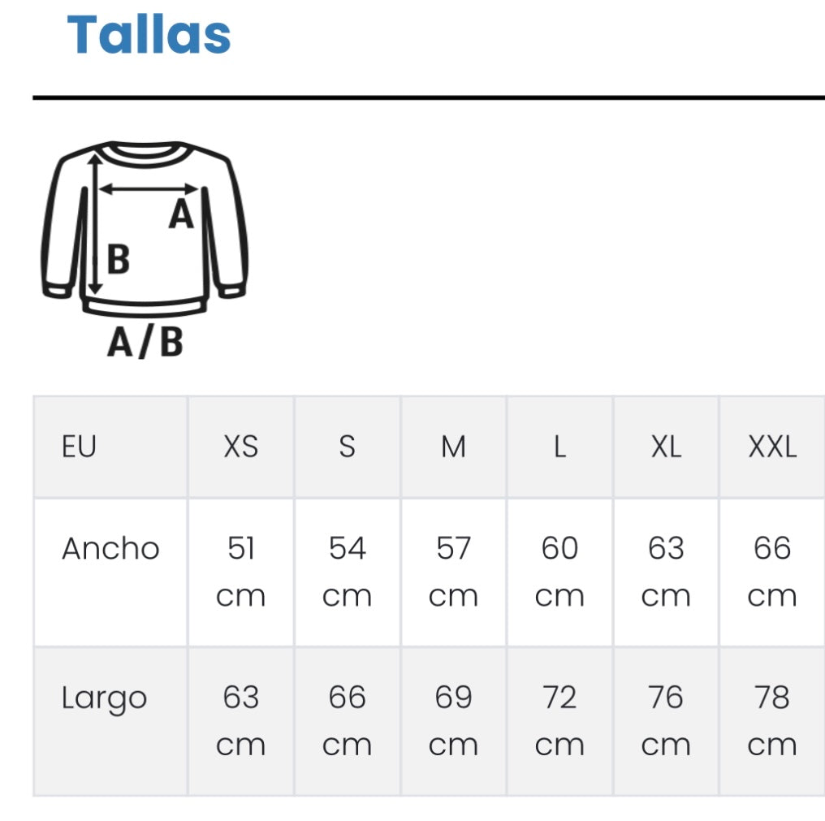
Task: Select the L size column header
Action: coord(559,447)
